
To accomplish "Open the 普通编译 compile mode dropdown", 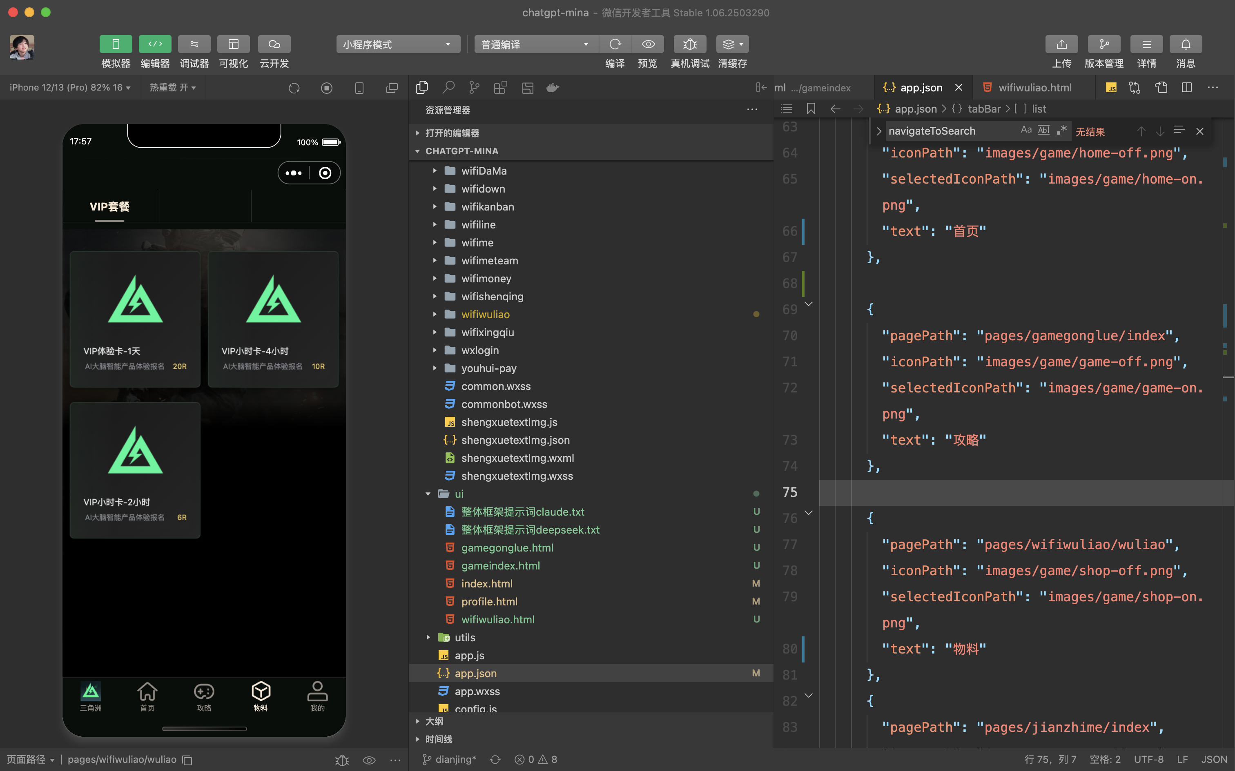I will coord(536,44).
